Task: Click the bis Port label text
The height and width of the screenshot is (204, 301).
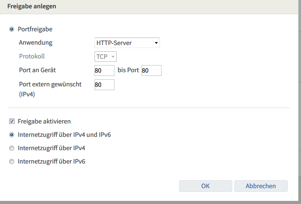Action: click(128, 70)
